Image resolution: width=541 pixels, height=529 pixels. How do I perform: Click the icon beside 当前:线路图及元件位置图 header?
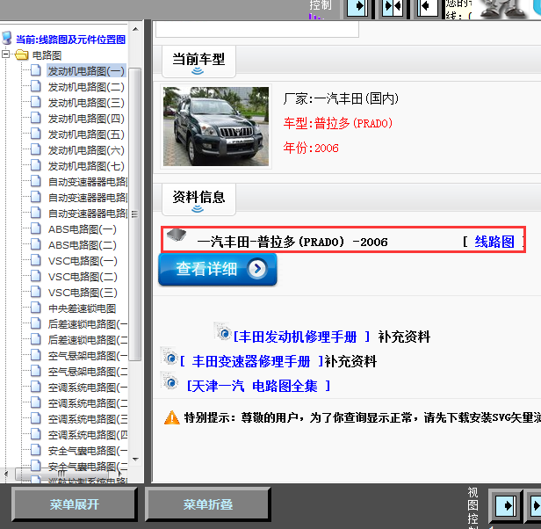[x=6, y=39]
